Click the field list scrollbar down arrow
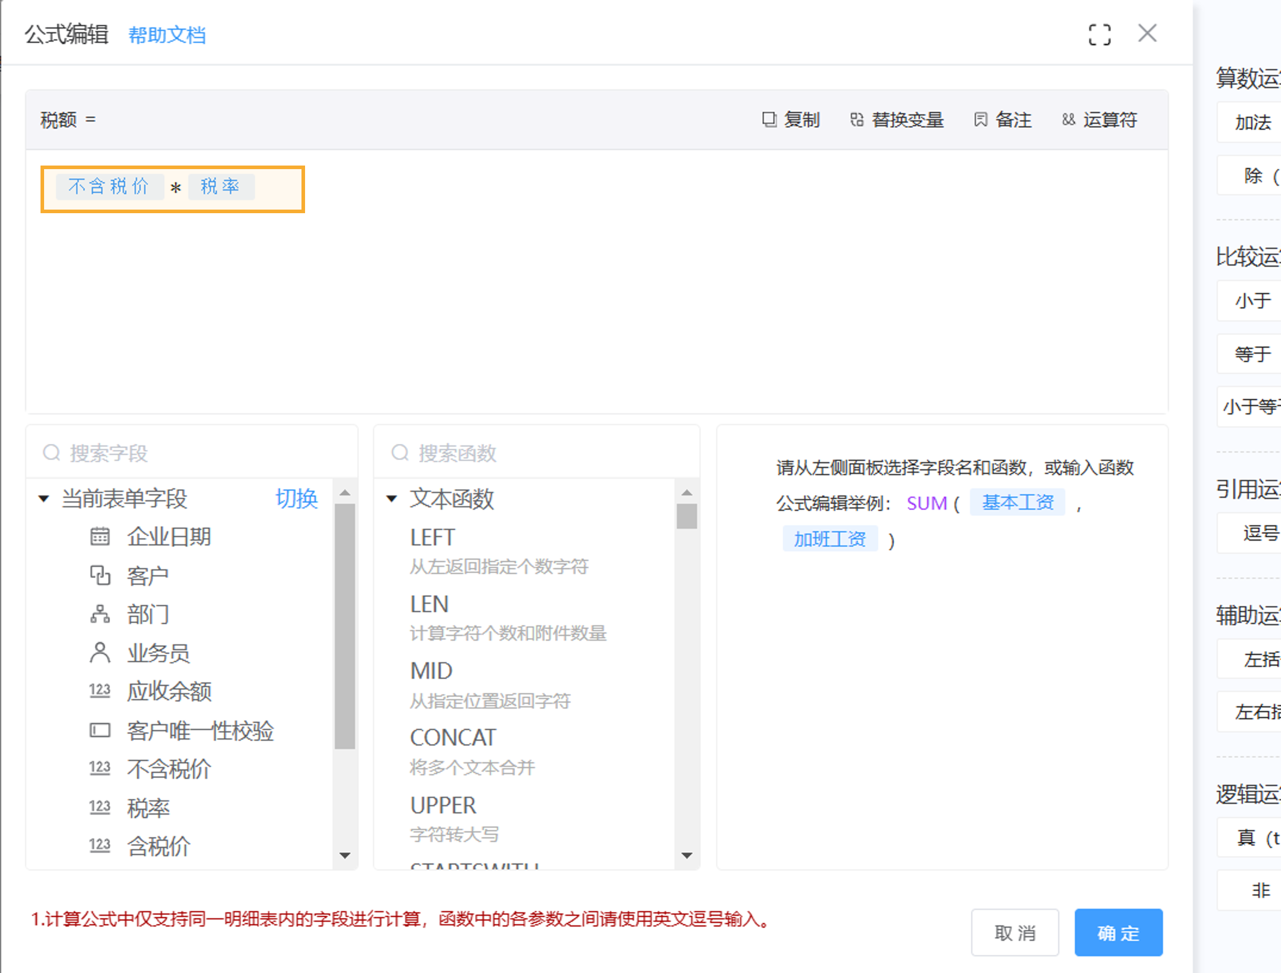This screenshot has width=1281, height=973. [345, 855]
